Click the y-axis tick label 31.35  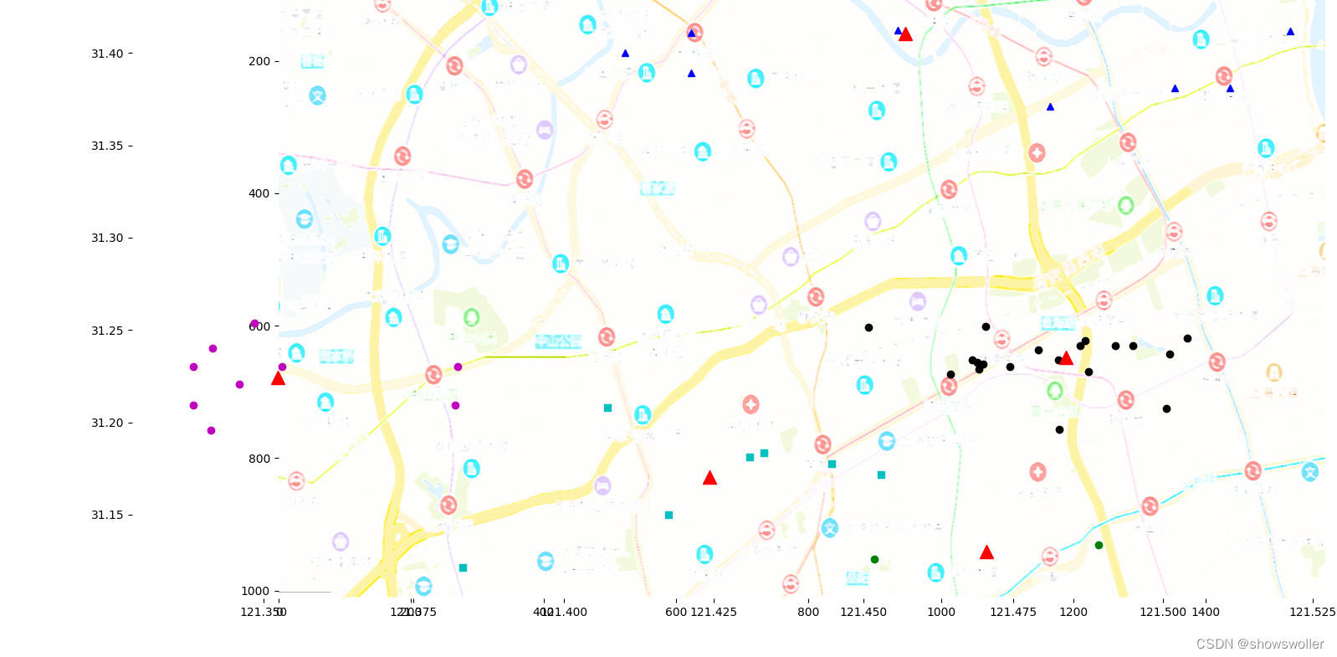(107, 146)
